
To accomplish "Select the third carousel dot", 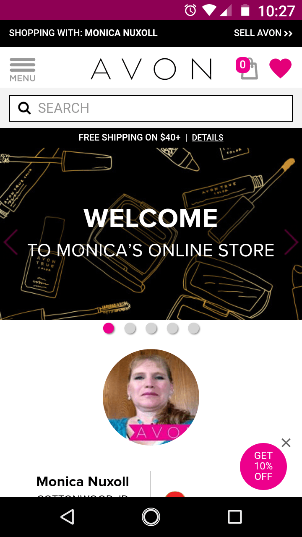I will [x=151, y=328].
